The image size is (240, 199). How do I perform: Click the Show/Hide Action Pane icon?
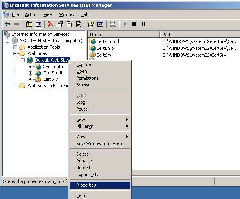tap(100, 24)
